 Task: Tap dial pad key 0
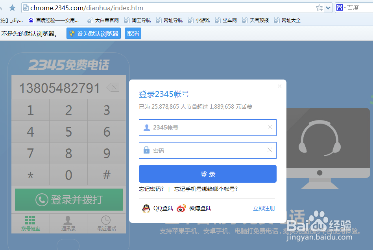click(68, 175)
